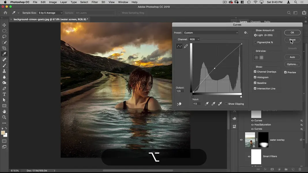This screenshot has width=308, height=173.
Task: Select the Pen tool
Action: point(4,88)
